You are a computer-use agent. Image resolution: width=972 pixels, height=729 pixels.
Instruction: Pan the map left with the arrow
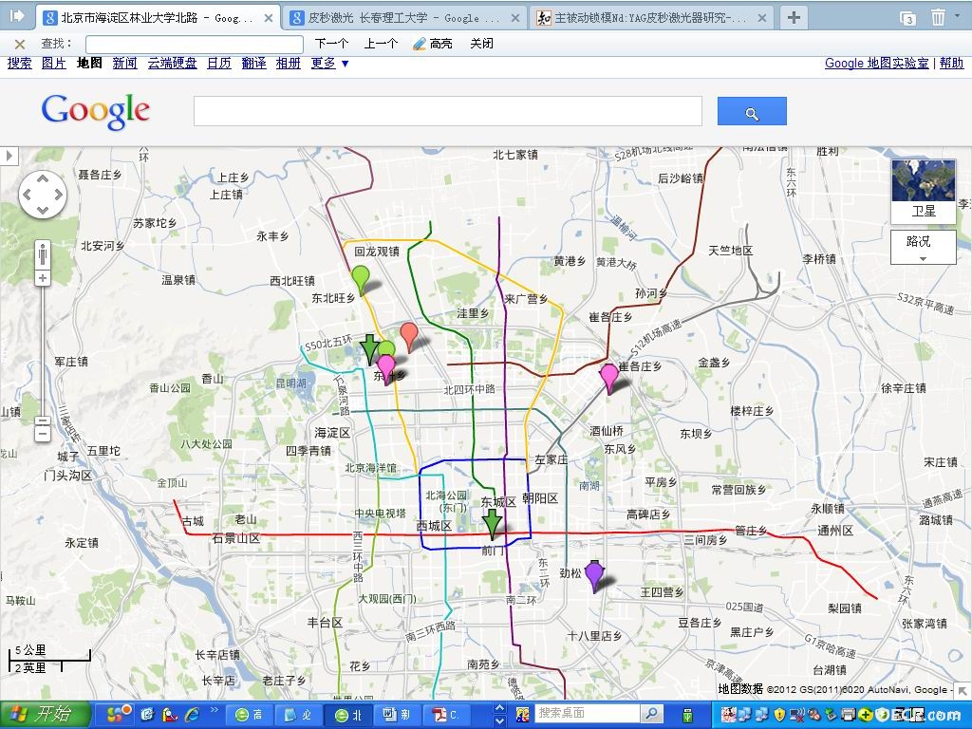(x=28, y=195)
